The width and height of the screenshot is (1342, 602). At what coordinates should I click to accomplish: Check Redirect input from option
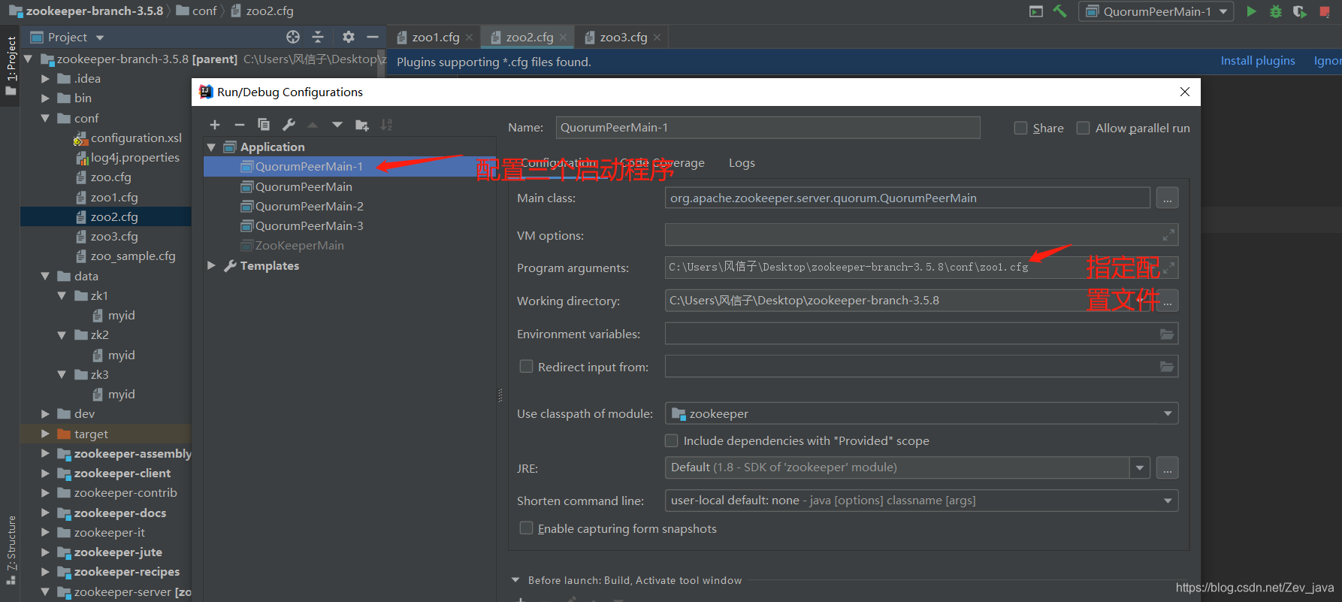pyautogui.click(x=527, y=366)
